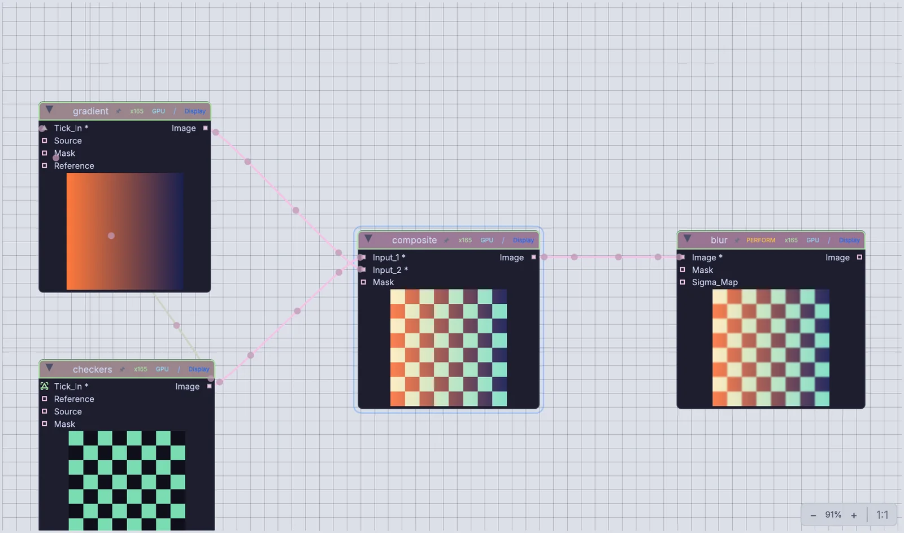Click the 91% zoom level readout

(x=833, y=515)
